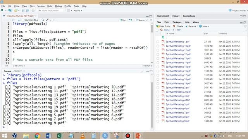Open the SpiritualMarketing 14.pdf file link
The width and height of the screenshot is (248, 139).
tap(178, 63)
